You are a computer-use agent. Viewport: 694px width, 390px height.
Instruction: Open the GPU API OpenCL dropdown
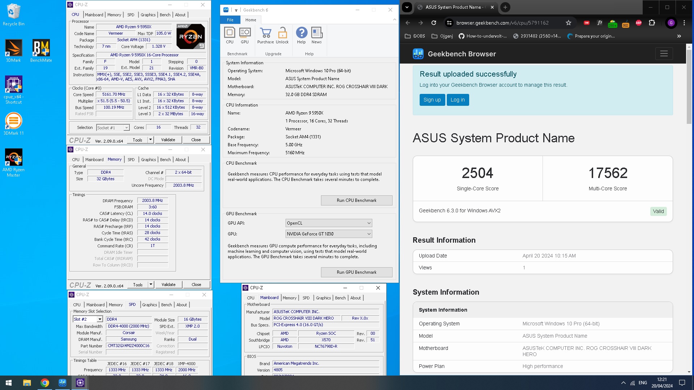(329, 223)
